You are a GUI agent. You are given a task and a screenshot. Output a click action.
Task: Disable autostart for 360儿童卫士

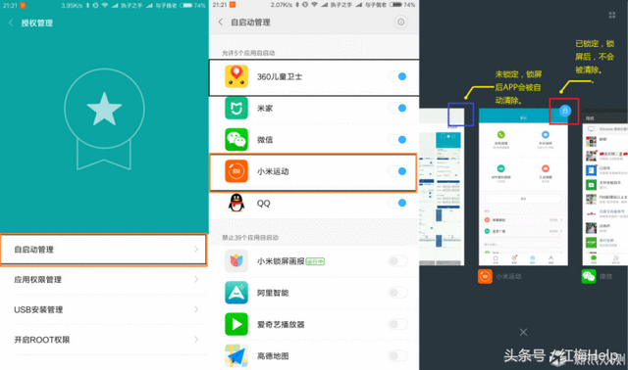[397, 76]
